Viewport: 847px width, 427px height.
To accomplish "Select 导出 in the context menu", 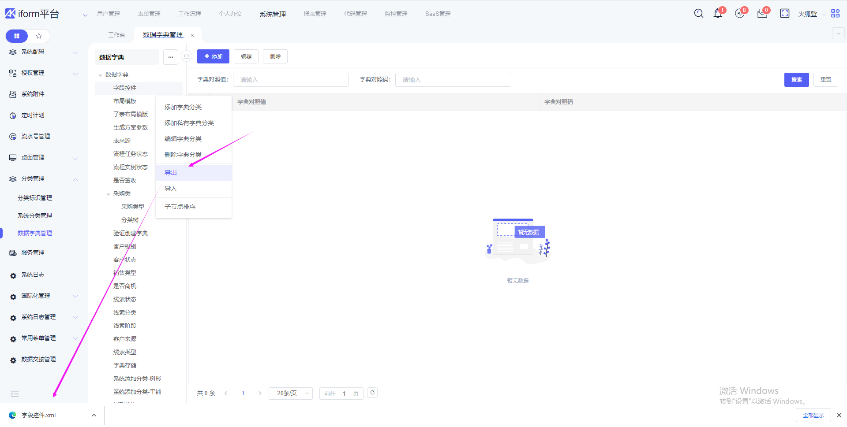I will (171, 173).
